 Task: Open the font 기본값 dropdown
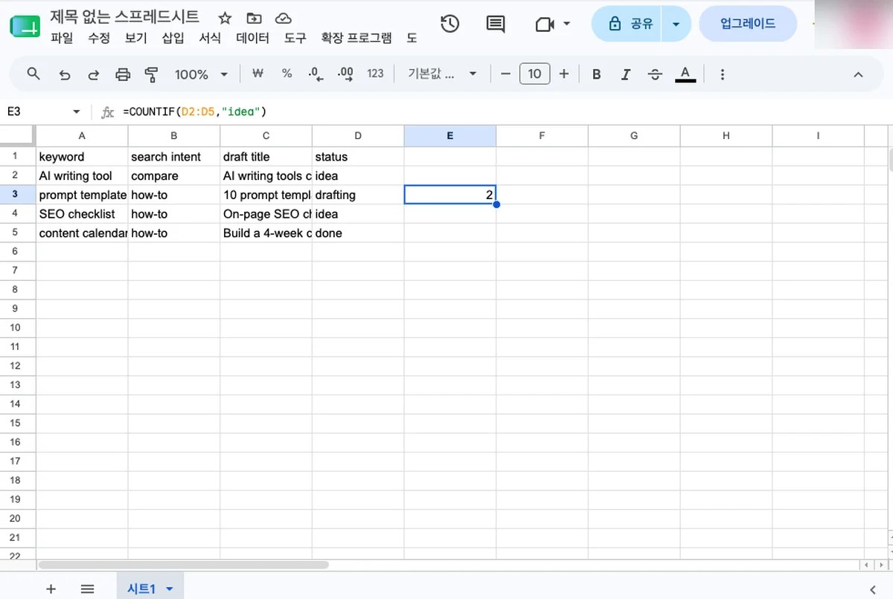point(442,74)
